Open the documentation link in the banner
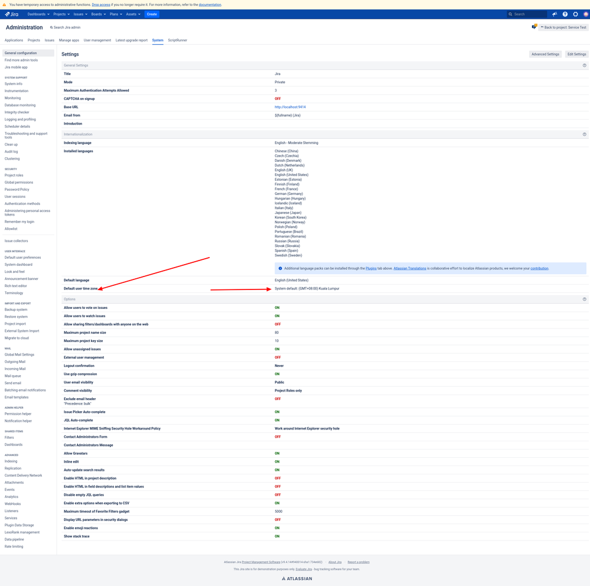This screenshot has height=586, width=590. [x=210, y=5]
